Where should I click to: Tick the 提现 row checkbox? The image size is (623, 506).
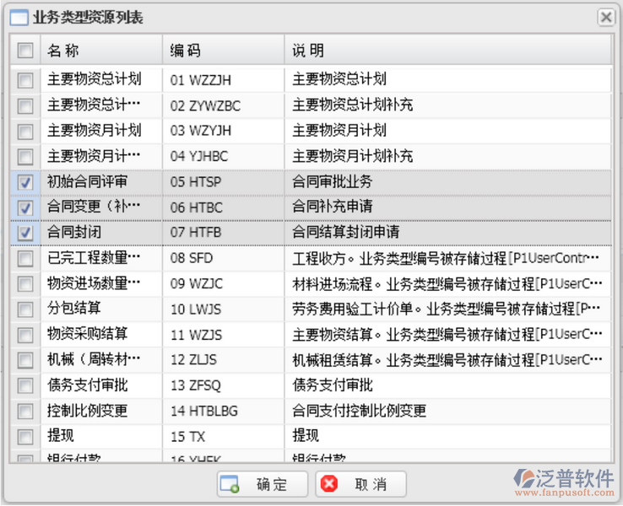tap(25, 436)
